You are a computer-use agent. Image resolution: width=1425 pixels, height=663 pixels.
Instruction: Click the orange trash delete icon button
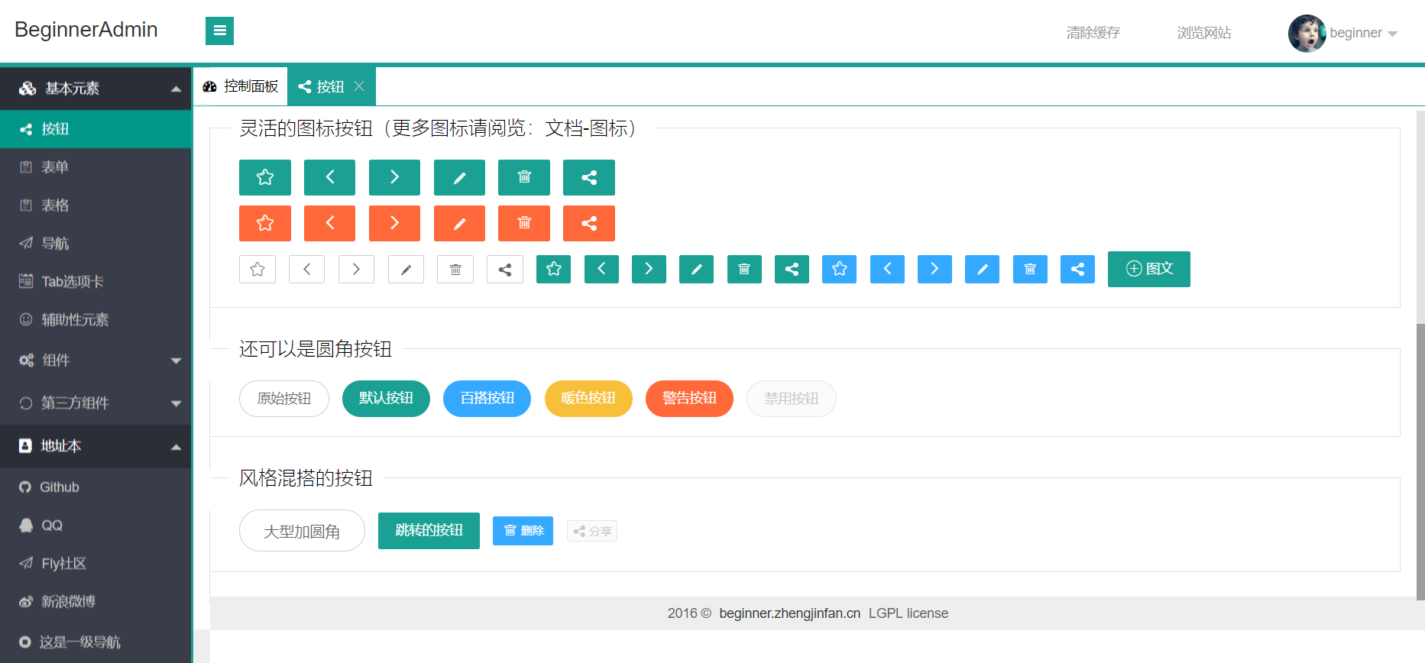523,223
